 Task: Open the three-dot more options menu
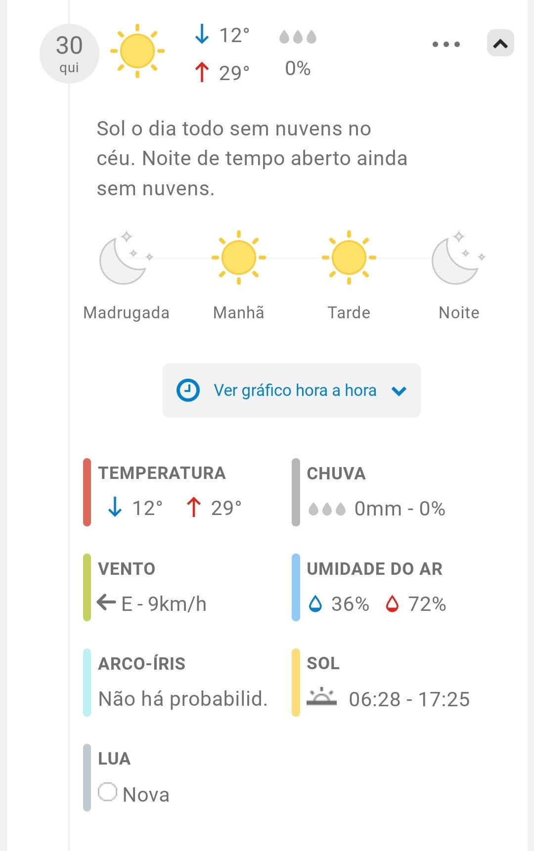[x=446, y=44]
